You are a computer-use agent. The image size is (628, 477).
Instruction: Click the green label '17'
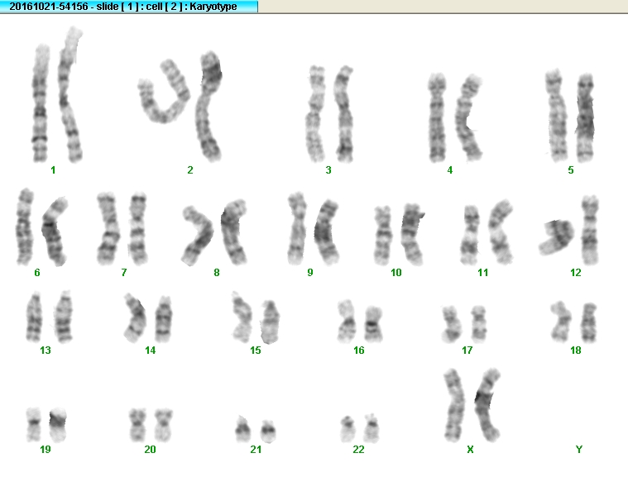[467, 351]
